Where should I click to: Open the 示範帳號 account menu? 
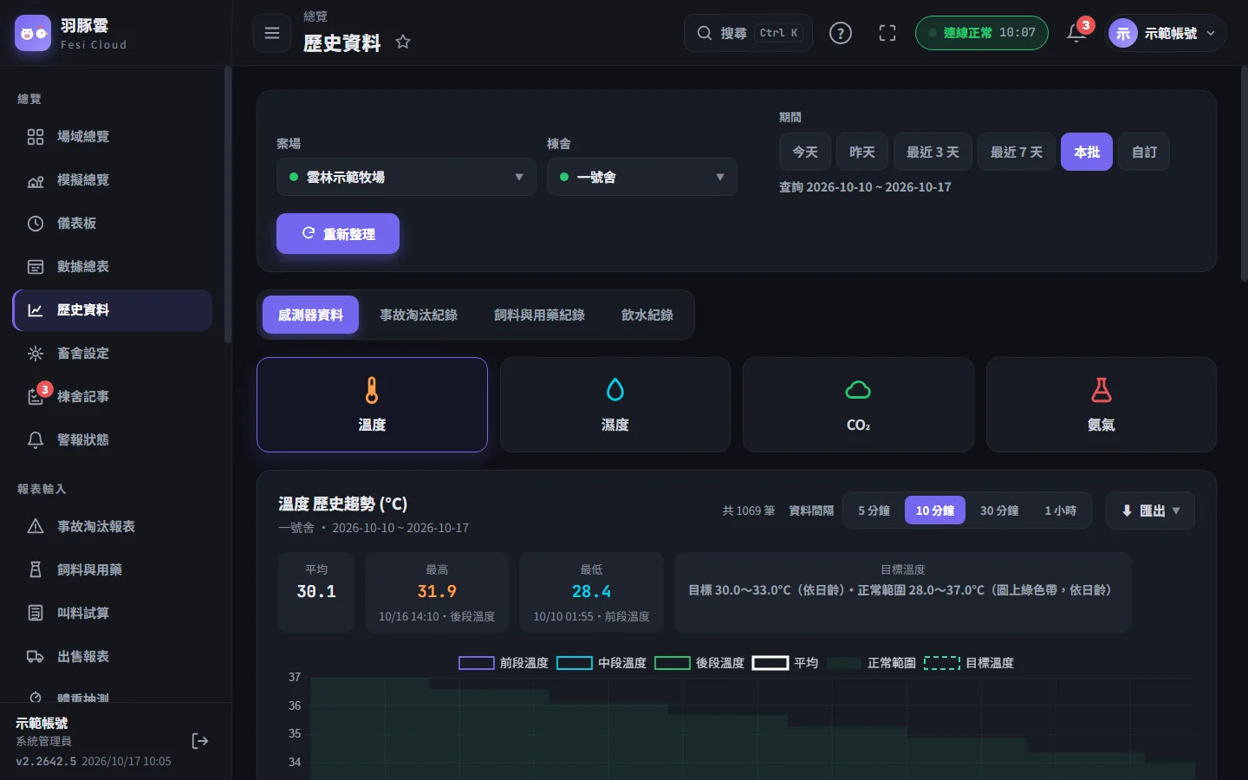pos(1167,33)
